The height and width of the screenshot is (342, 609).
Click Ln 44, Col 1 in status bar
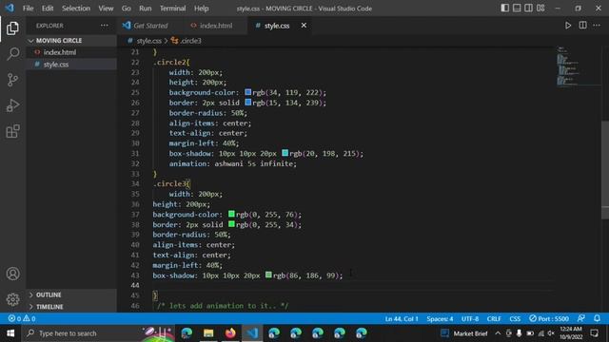[402, 319]
